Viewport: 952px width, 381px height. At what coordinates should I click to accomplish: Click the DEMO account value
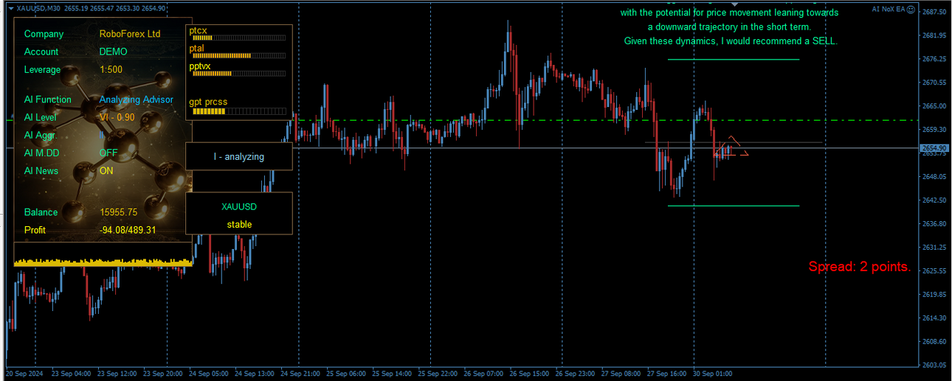(113, 52)
